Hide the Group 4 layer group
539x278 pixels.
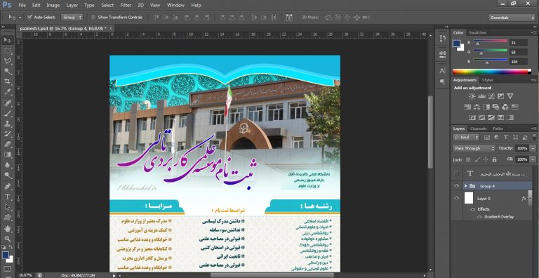click(456, 186)
